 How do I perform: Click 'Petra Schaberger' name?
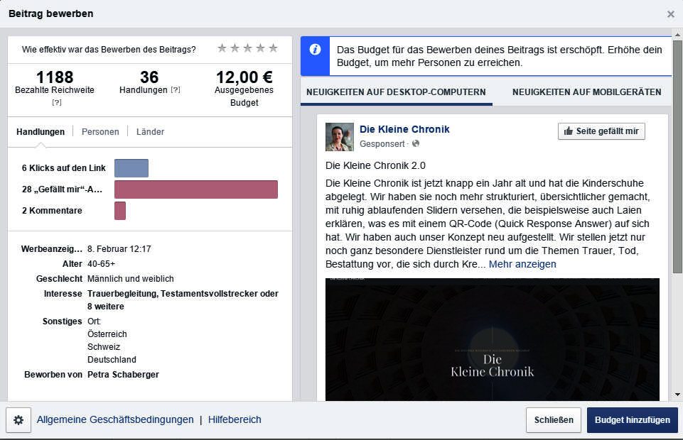[x=123, y=374]
